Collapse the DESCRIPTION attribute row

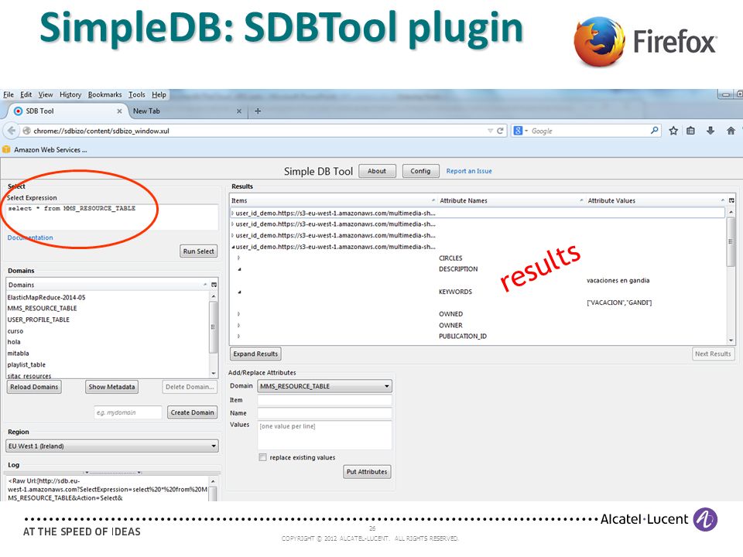point(239,269)
